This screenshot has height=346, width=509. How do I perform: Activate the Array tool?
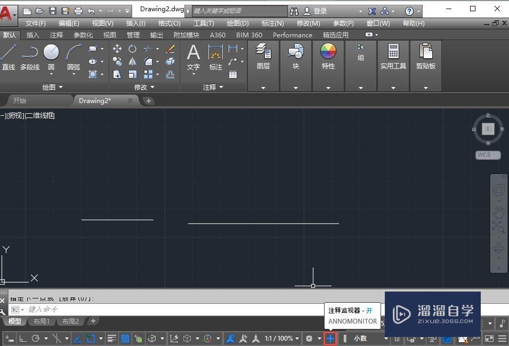[148, 74]
